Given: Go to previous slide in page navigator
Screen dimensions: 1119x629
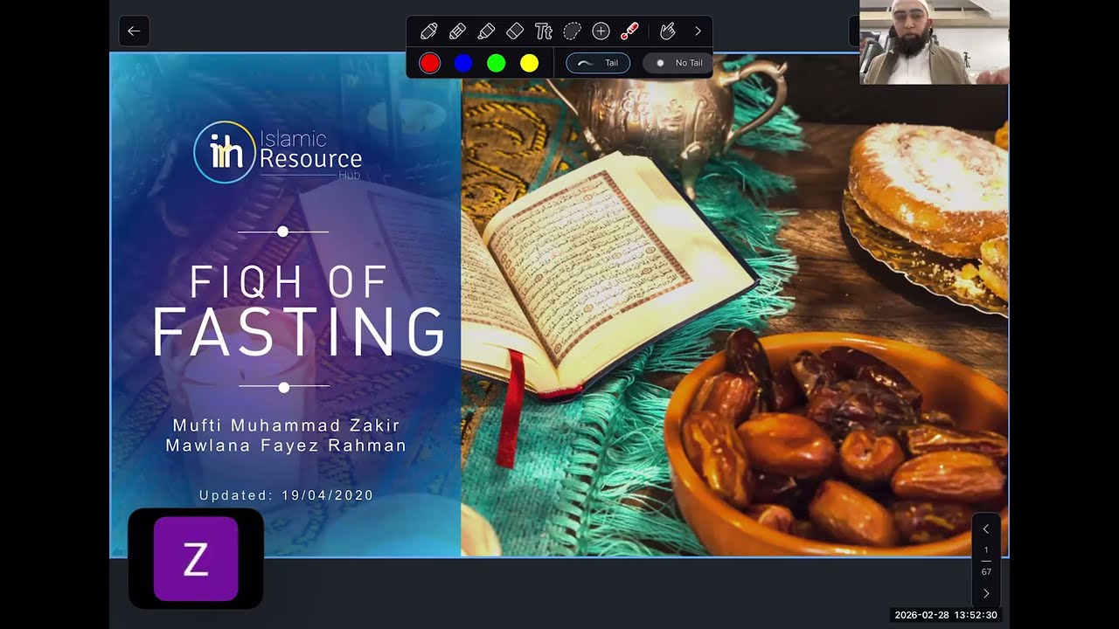Looking at the screenshot, I should 986,529.
